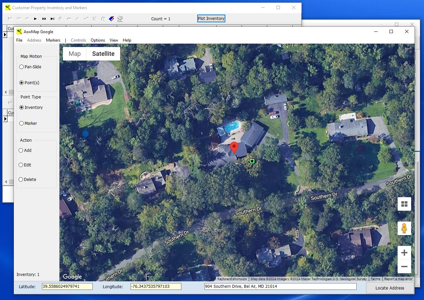
Task: Click the insert record plus icon
Action: 61,19
